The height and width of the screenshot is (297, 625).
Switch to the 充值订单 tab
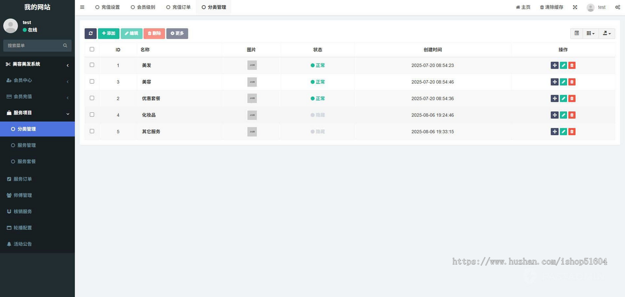tap(178, 7)
